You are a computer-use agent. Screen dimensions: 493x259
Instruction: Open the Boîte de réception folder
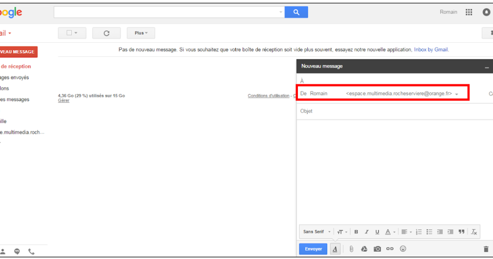pos(16,66)
